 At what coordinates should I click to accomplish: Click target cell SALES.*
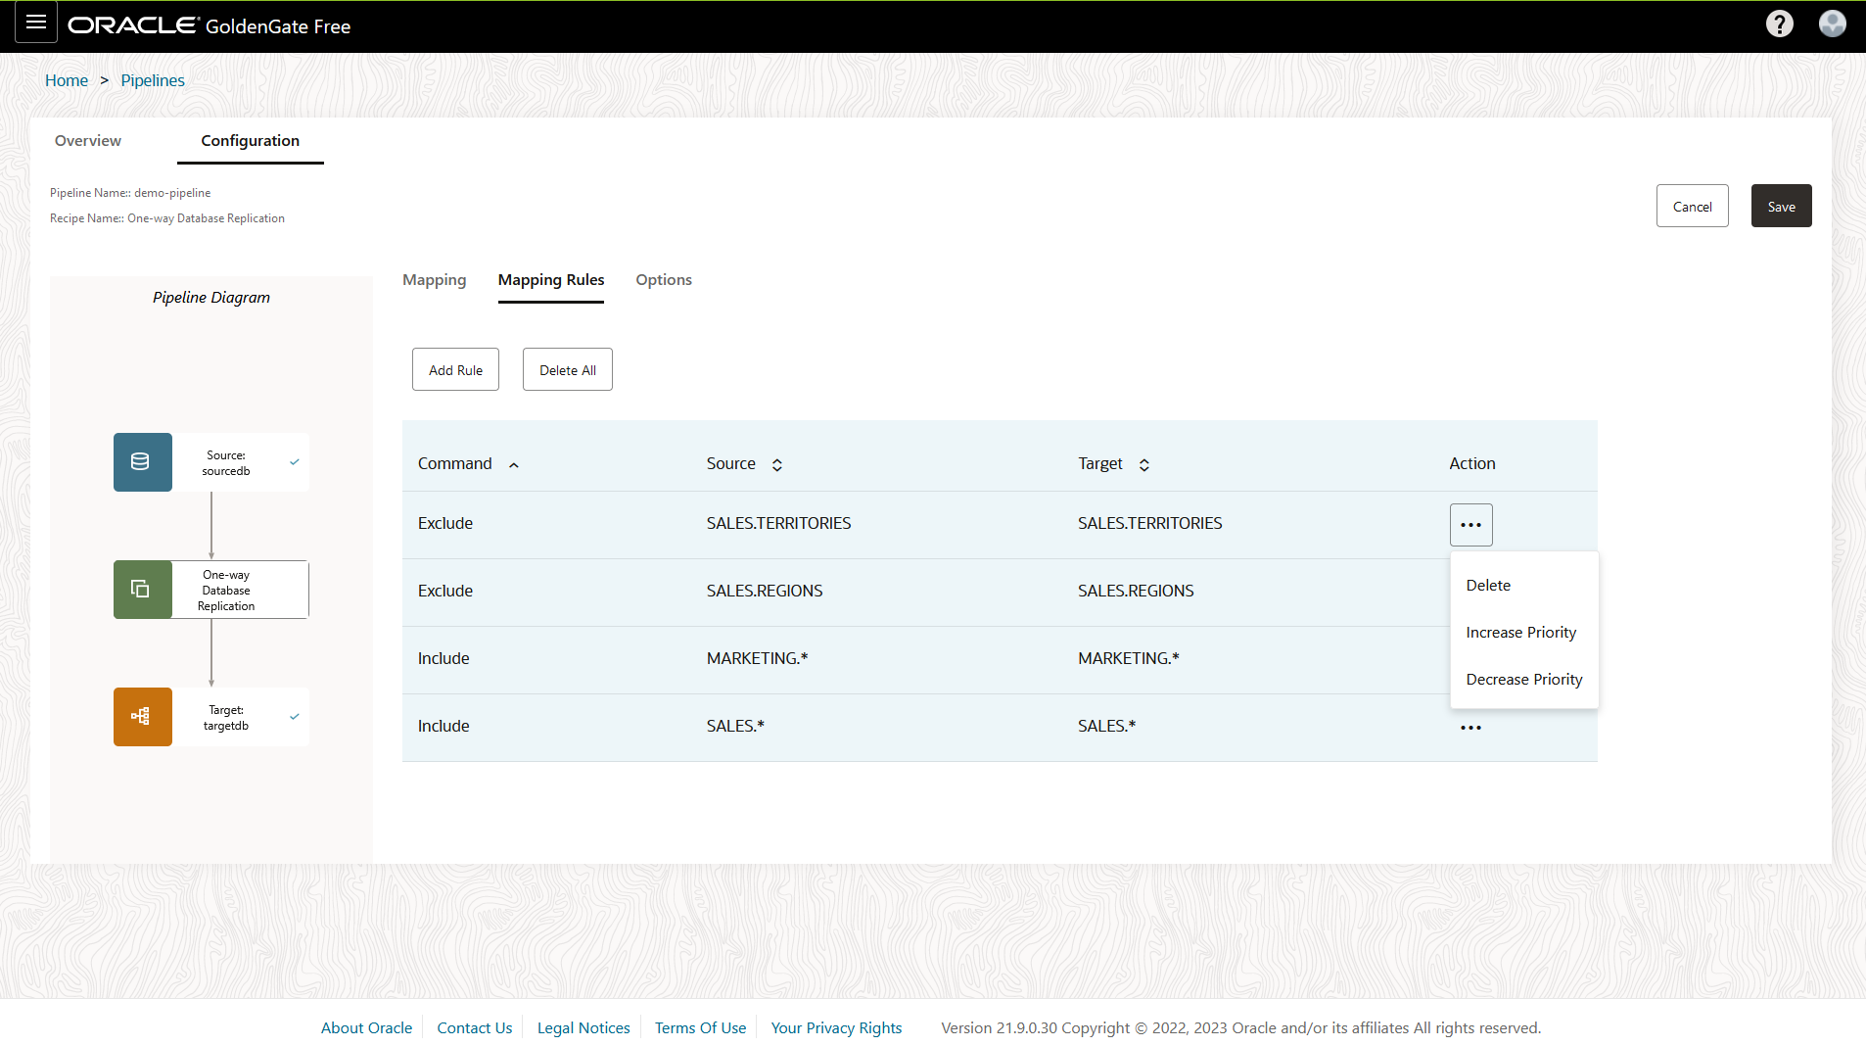click(x=1106, y=726)
